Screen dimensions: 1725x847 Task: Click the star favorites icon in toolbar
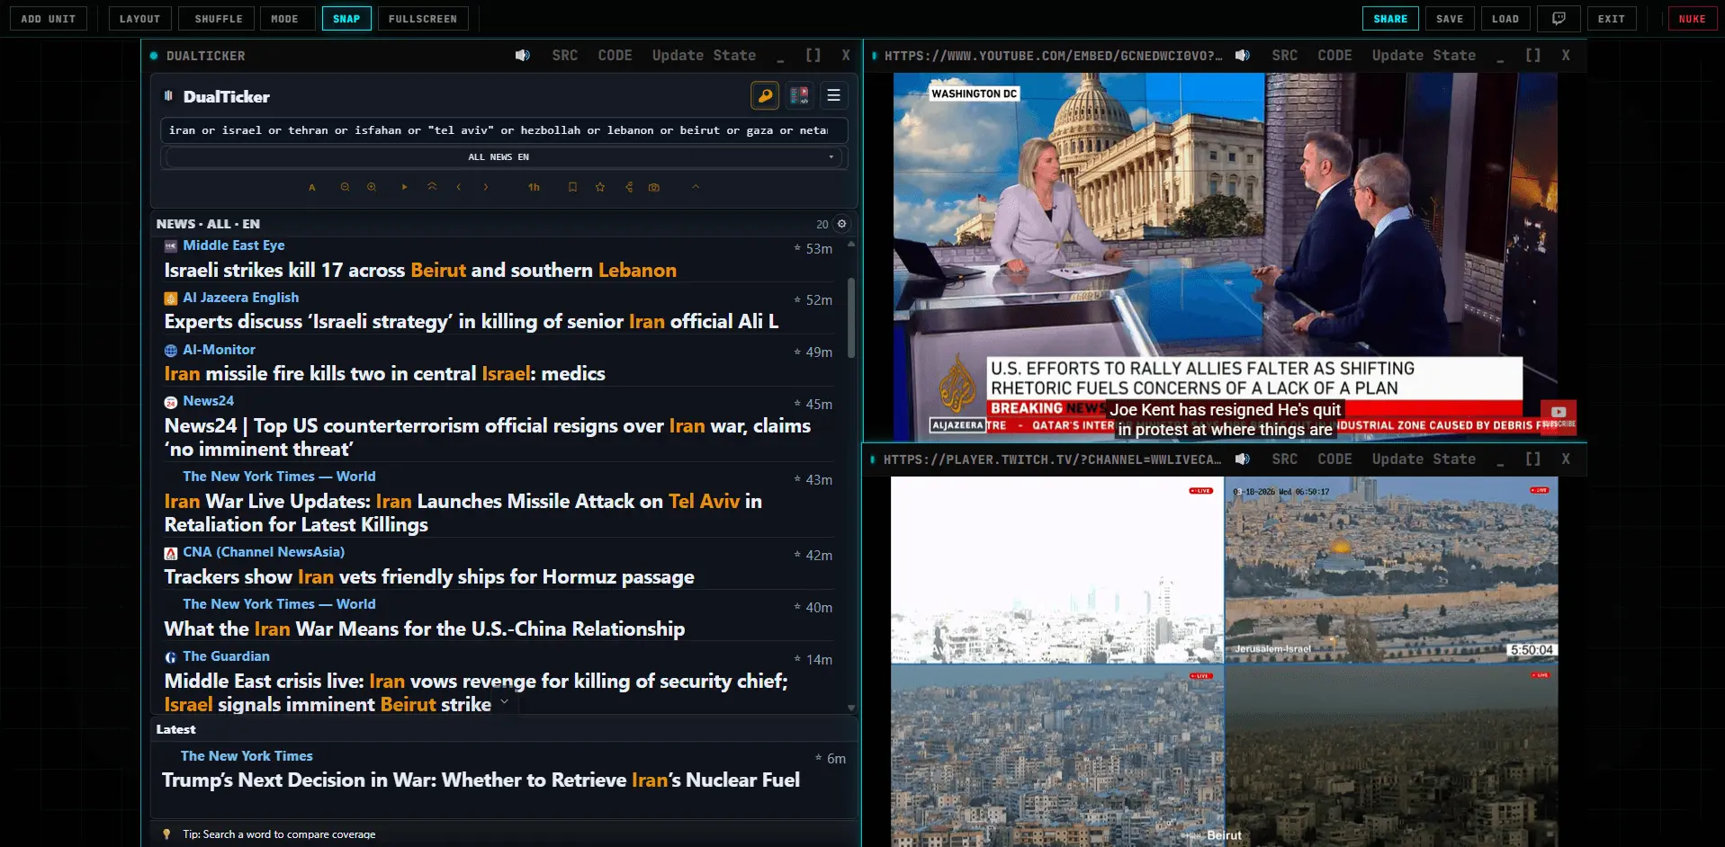tap(600, 187)
